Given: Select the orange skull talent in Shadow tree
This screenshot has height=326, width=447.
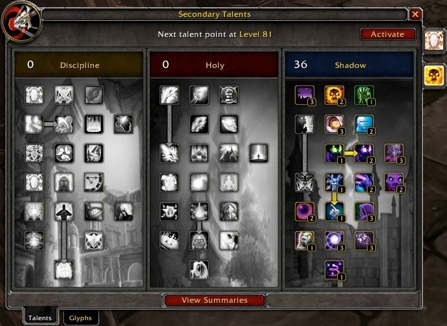Looking at the screenshot, I should 334,95.
